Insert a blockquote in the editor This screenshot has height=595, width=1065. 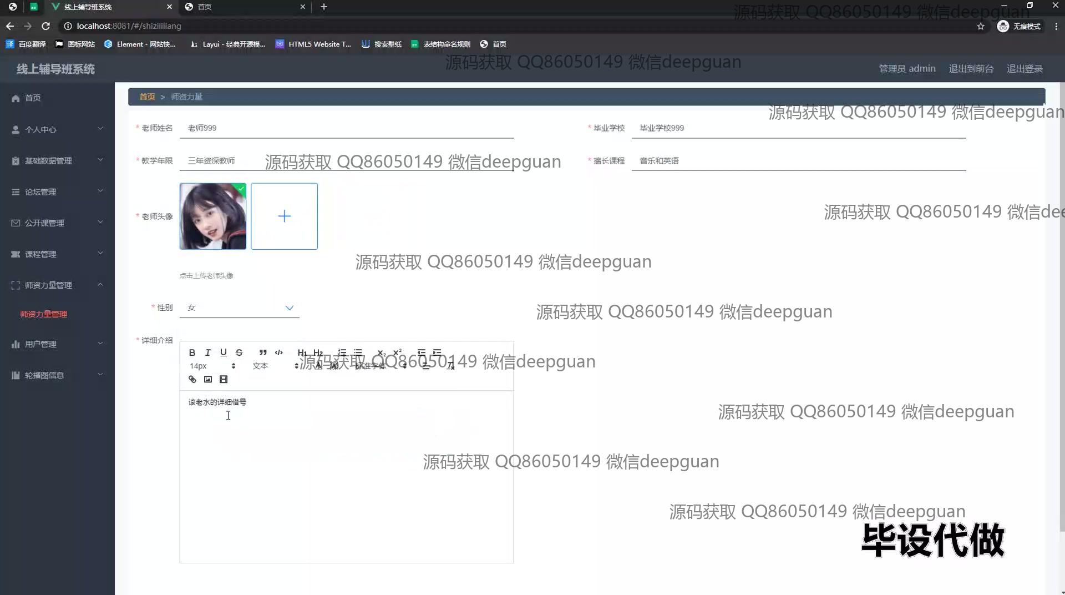263,352
